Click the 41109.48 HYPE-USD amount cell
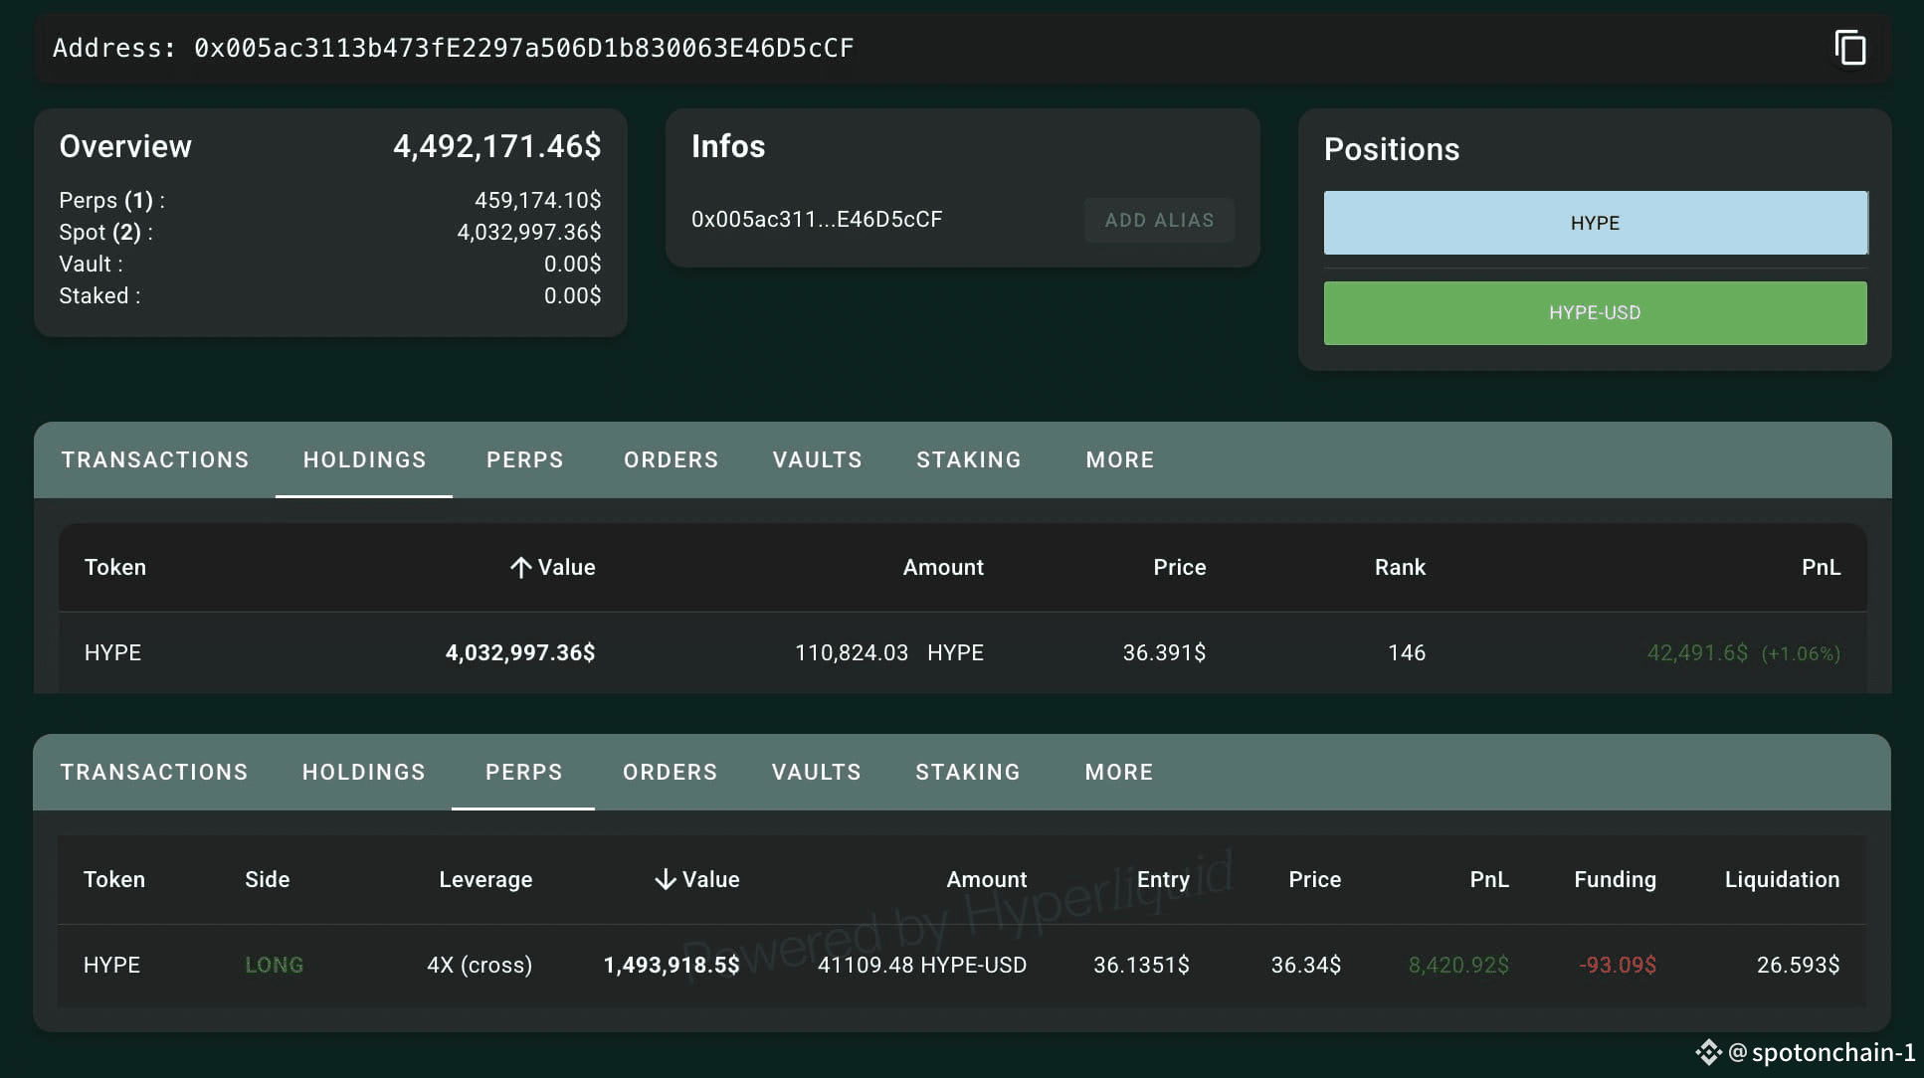1924x1078 pixels. click(x=921, y=966)
